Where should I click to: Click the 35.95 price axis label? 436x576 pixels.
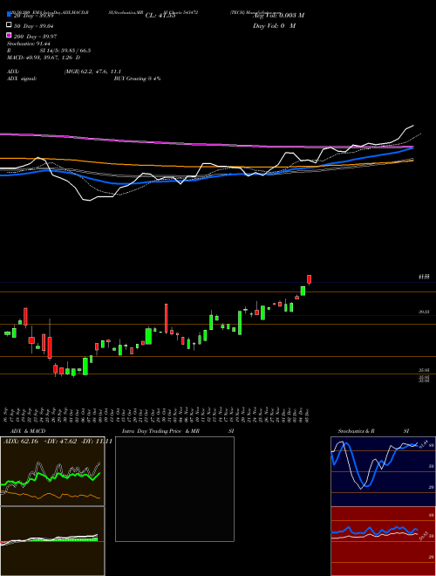425,370
